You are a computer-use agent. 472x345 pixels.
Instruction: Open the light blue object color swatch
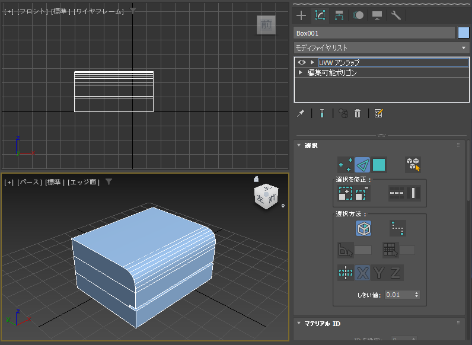point(463,33)
